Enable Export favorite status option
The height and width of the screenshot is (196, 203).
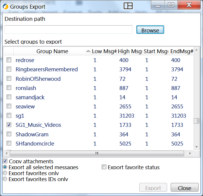pos(104,167)
